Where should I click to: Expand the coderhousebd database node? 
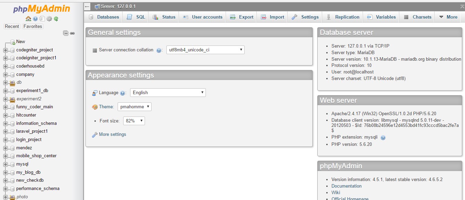[6, 66]
